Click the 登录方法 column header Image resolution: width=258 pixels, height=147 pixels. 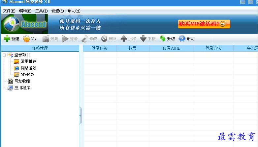[x=213, y=48]
